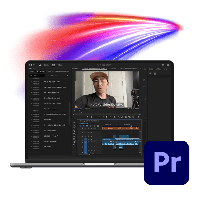
Task: Select the caption 'カリキュラムの設計法,'
Action: point(50,131)
